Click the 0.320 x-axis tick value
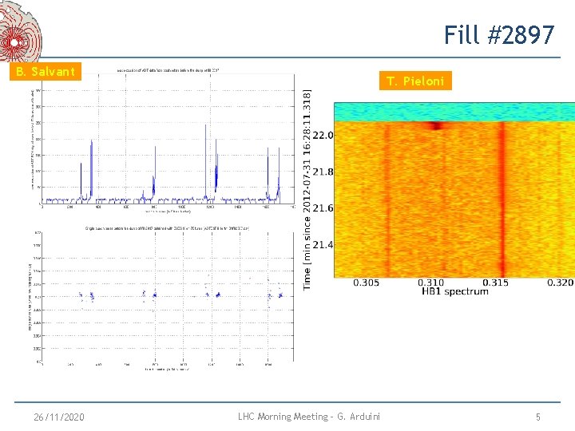Screen dimensions: 575x431 [x=560, y=283]
